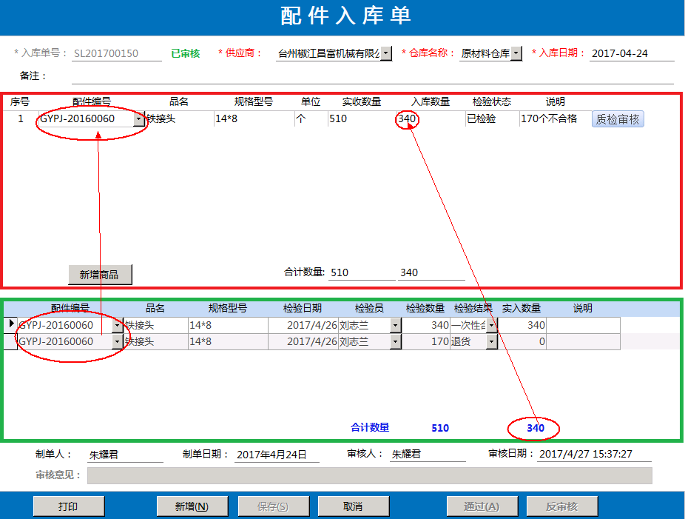Screen dimensions: 685x519
Task: Click the 单位 cell 个 in row 1
Action: [311, 119]
